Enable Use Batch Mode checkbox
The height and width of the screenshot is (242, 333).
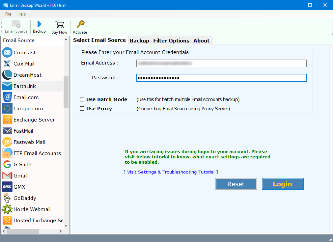pyautogui.click(x=82, y=99)
